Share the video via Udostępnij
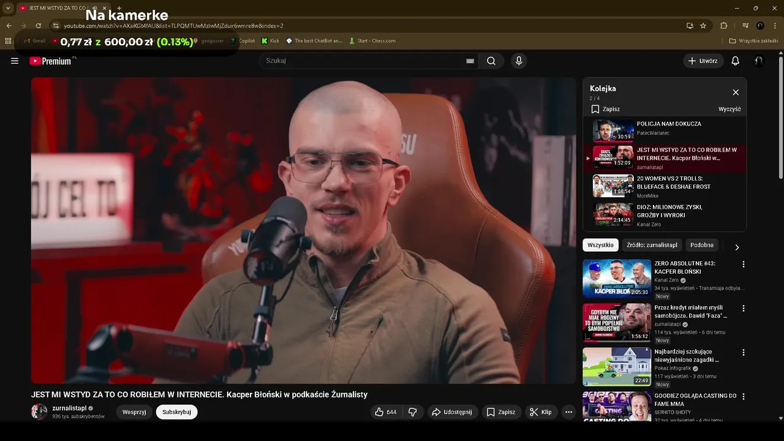784x441 pixels. pyautogui.click(x=452, y=412)
